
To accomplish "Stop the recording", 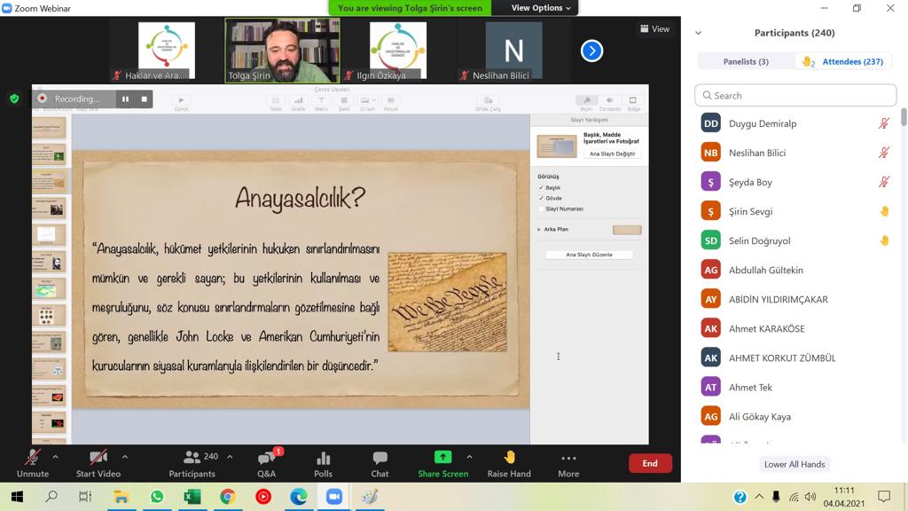I will click(145, 99).
